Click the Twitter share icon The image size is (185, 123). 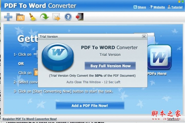[135, 7]
